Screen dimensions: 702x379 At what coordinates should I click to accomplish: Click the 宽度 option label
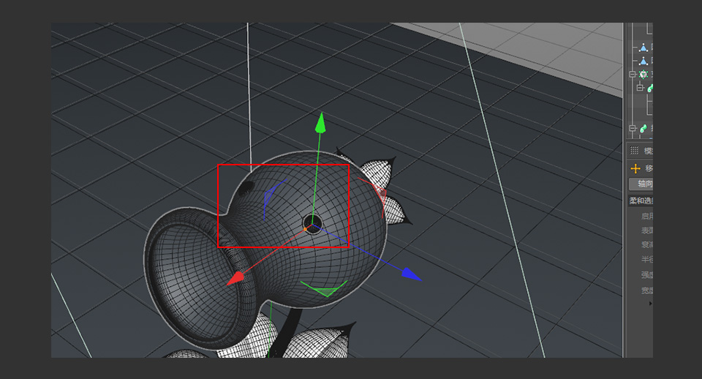point(647,290)
